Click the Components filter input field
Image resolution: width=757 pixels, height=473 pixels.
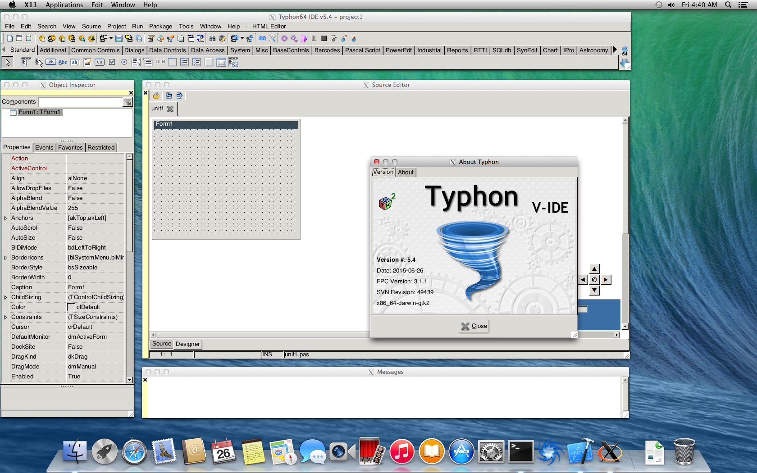pos(81,102)
